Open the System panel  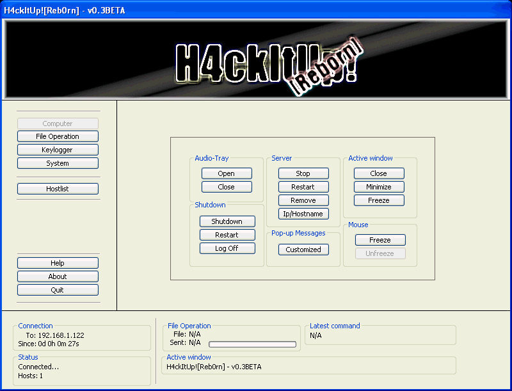tap(58, 163)
